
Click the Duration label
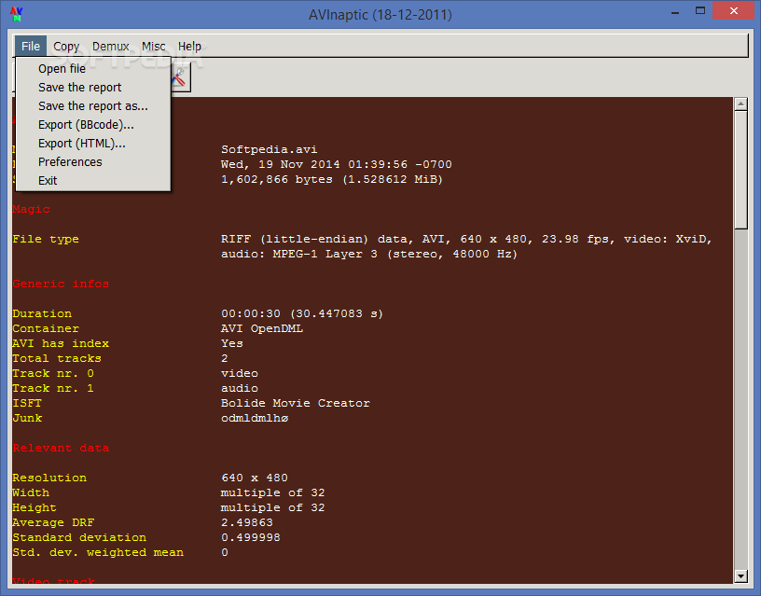(x=42, y=313)
